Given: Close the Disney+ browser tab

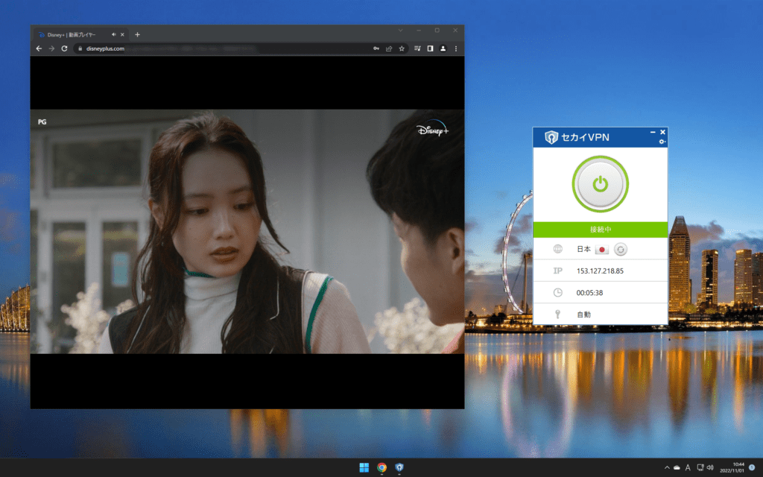Looking at the screenshot, I should point(122,34).
